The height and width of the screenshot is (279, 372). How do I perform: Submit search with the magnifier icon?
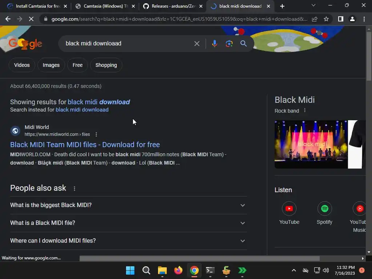pos(243,44)
